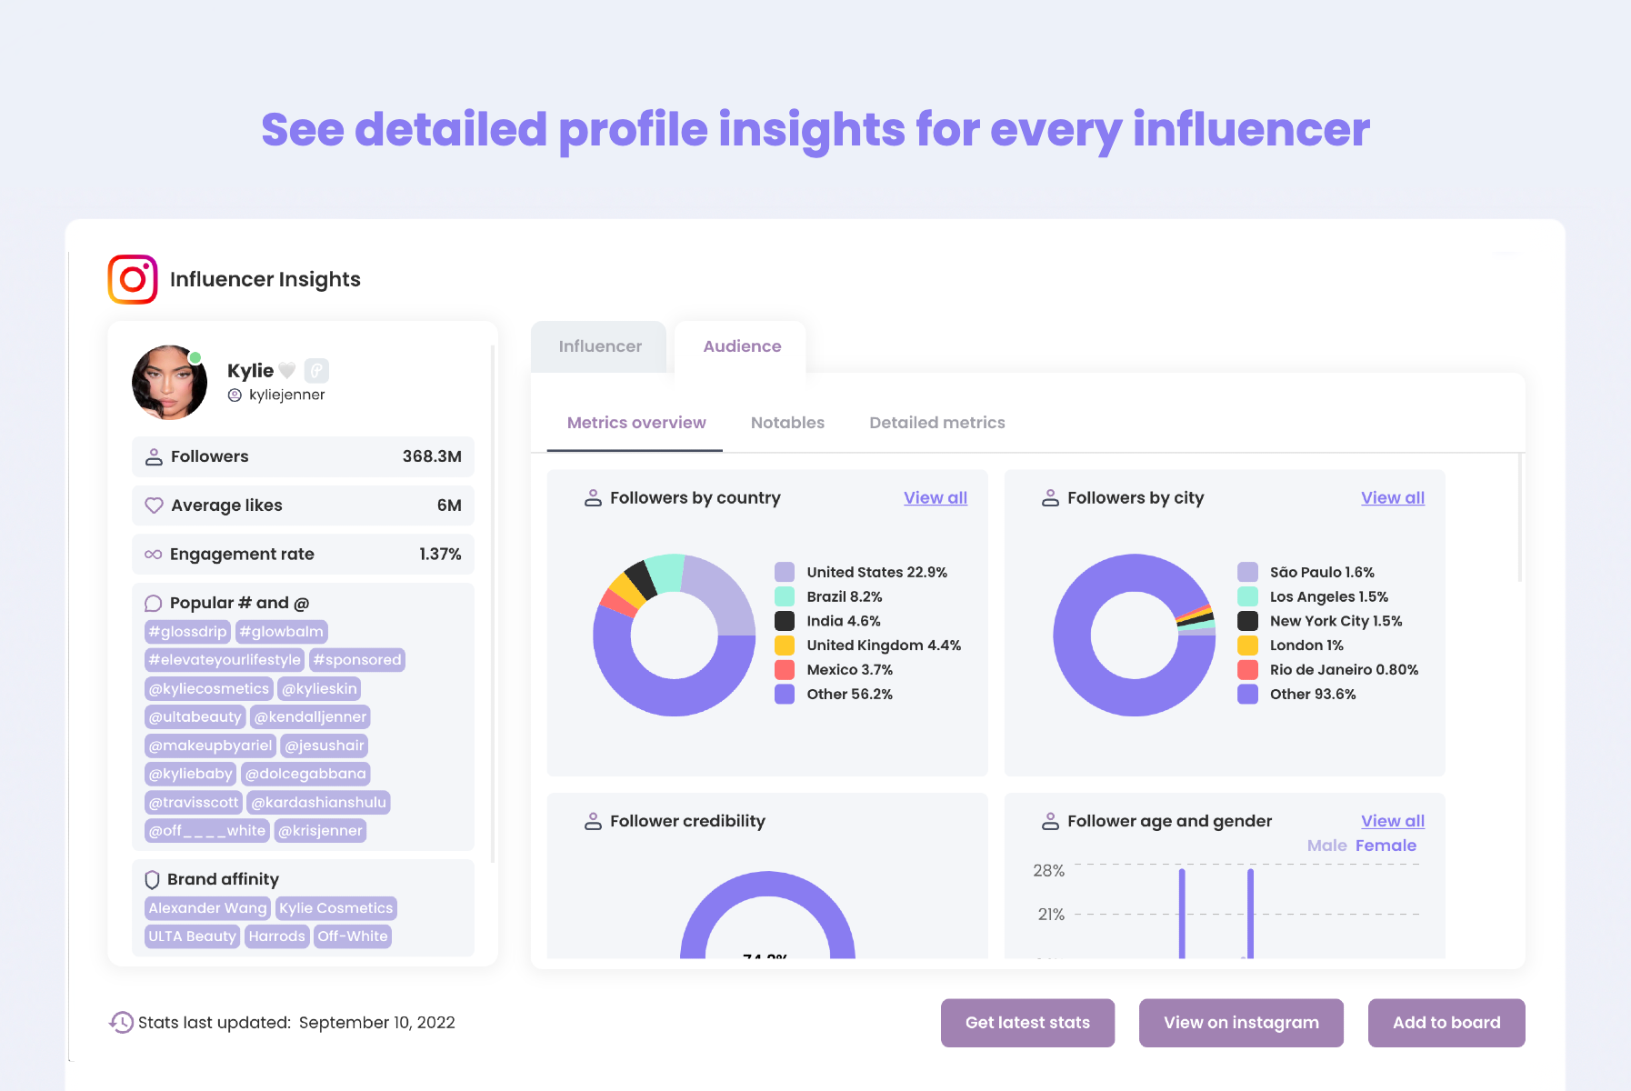Click the United Kingdom legend color swatch

point(785,646)
